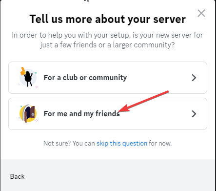Click the red arrow's tail end

coord(167,92)
